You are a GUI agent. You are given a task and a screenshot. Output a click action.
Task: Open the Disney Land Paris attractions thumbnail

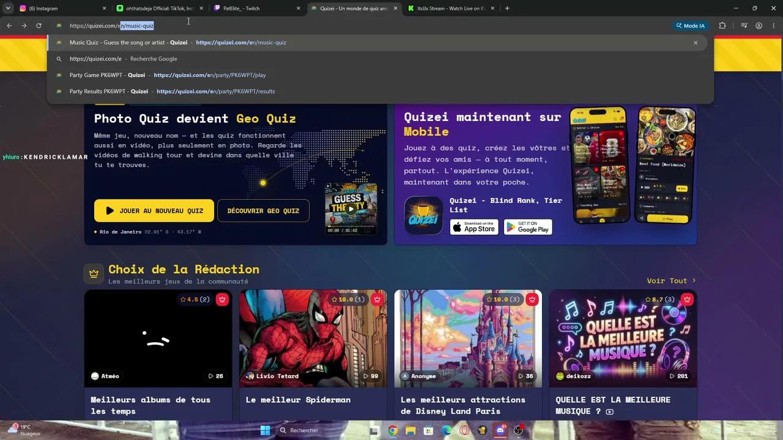468,339
